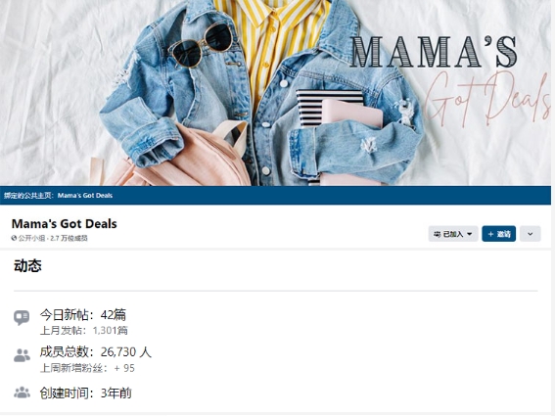Click the group icon beside 创建时间

[22, 393]
